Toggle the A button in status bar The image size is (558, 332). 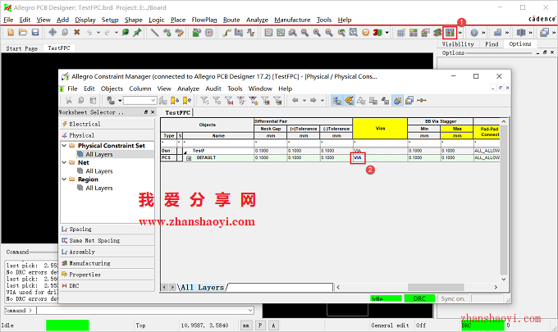[273, 325]
